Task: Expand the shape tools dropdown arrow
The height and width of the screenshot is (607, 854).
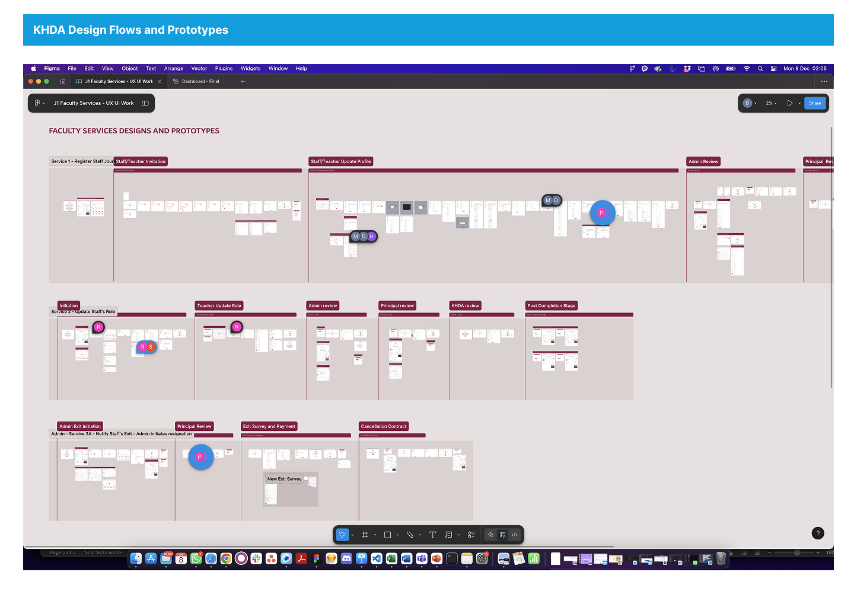Action: (x=397, y=535)
